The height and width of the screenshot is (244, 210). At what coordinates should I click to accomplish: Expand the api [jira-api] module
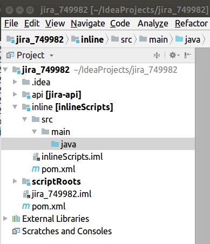point(15,94)
